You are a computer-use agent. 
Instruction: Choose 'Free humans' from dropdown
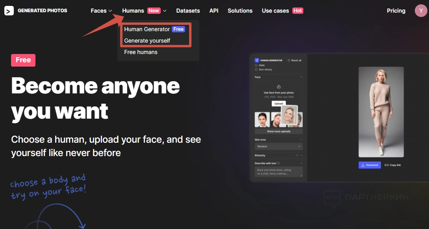[x=141, y=52]
